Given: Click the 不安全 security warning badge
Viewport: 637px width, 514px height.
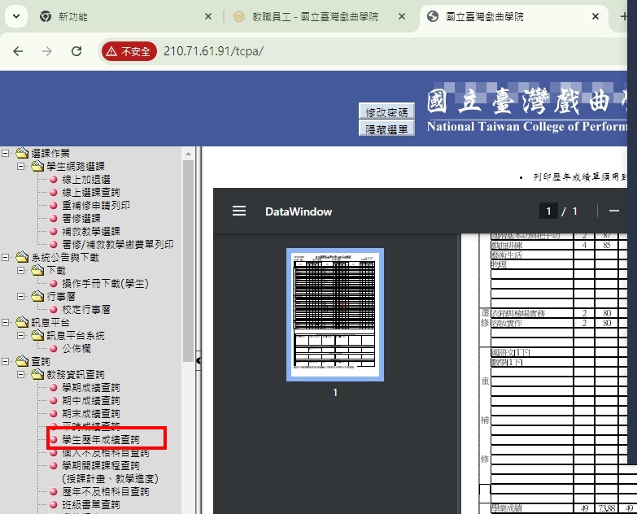Looking at the screenshot, I should pos(129,51).
